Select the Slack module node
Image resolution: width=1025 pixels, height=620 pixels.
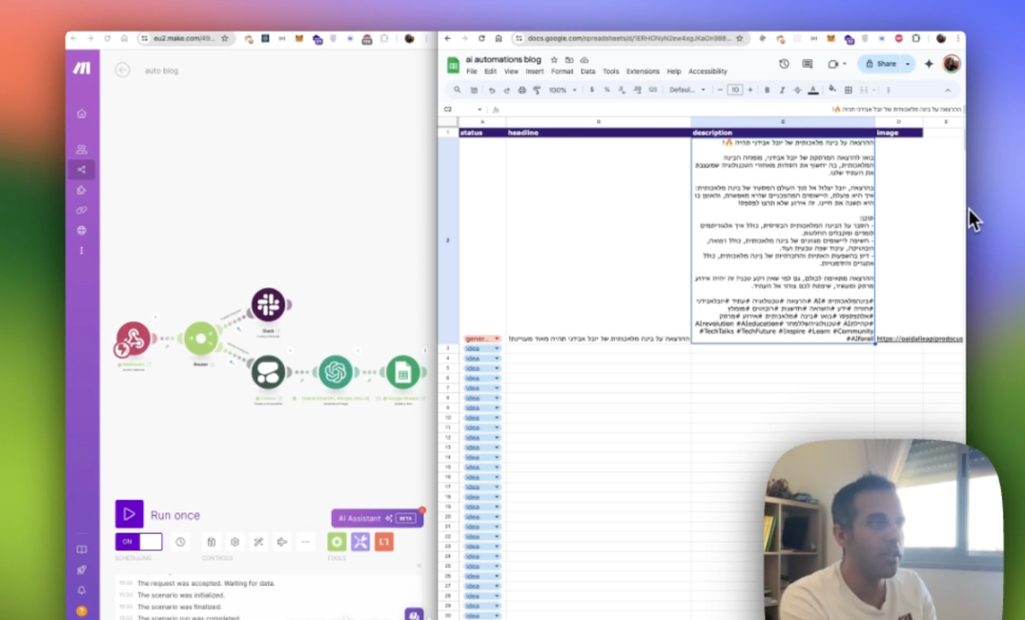tap(268, 305)
